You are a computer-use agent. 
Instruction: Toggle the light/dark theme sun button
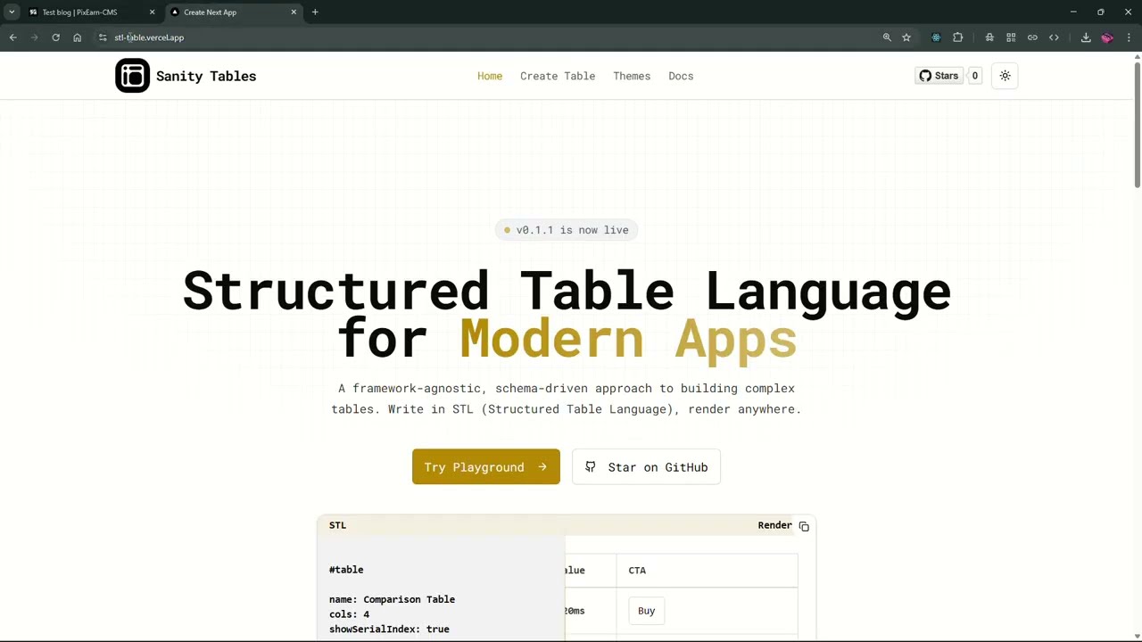(1005, 76)
